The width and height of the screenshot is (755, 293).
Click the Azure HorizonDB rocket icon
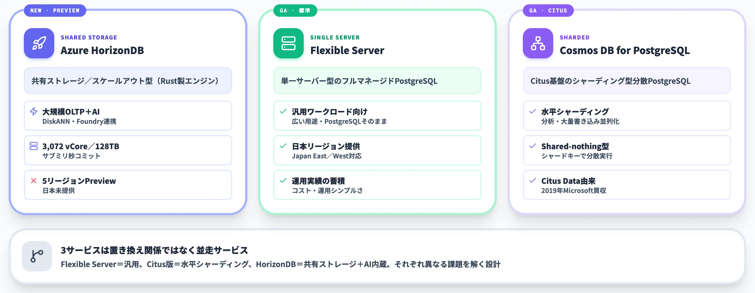click(x=39, y=43)
